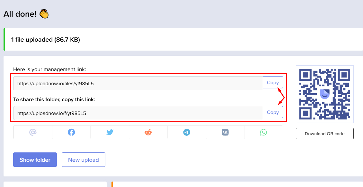Post the link to Reddit
This screenshot has width=363, height=187.
148,132
